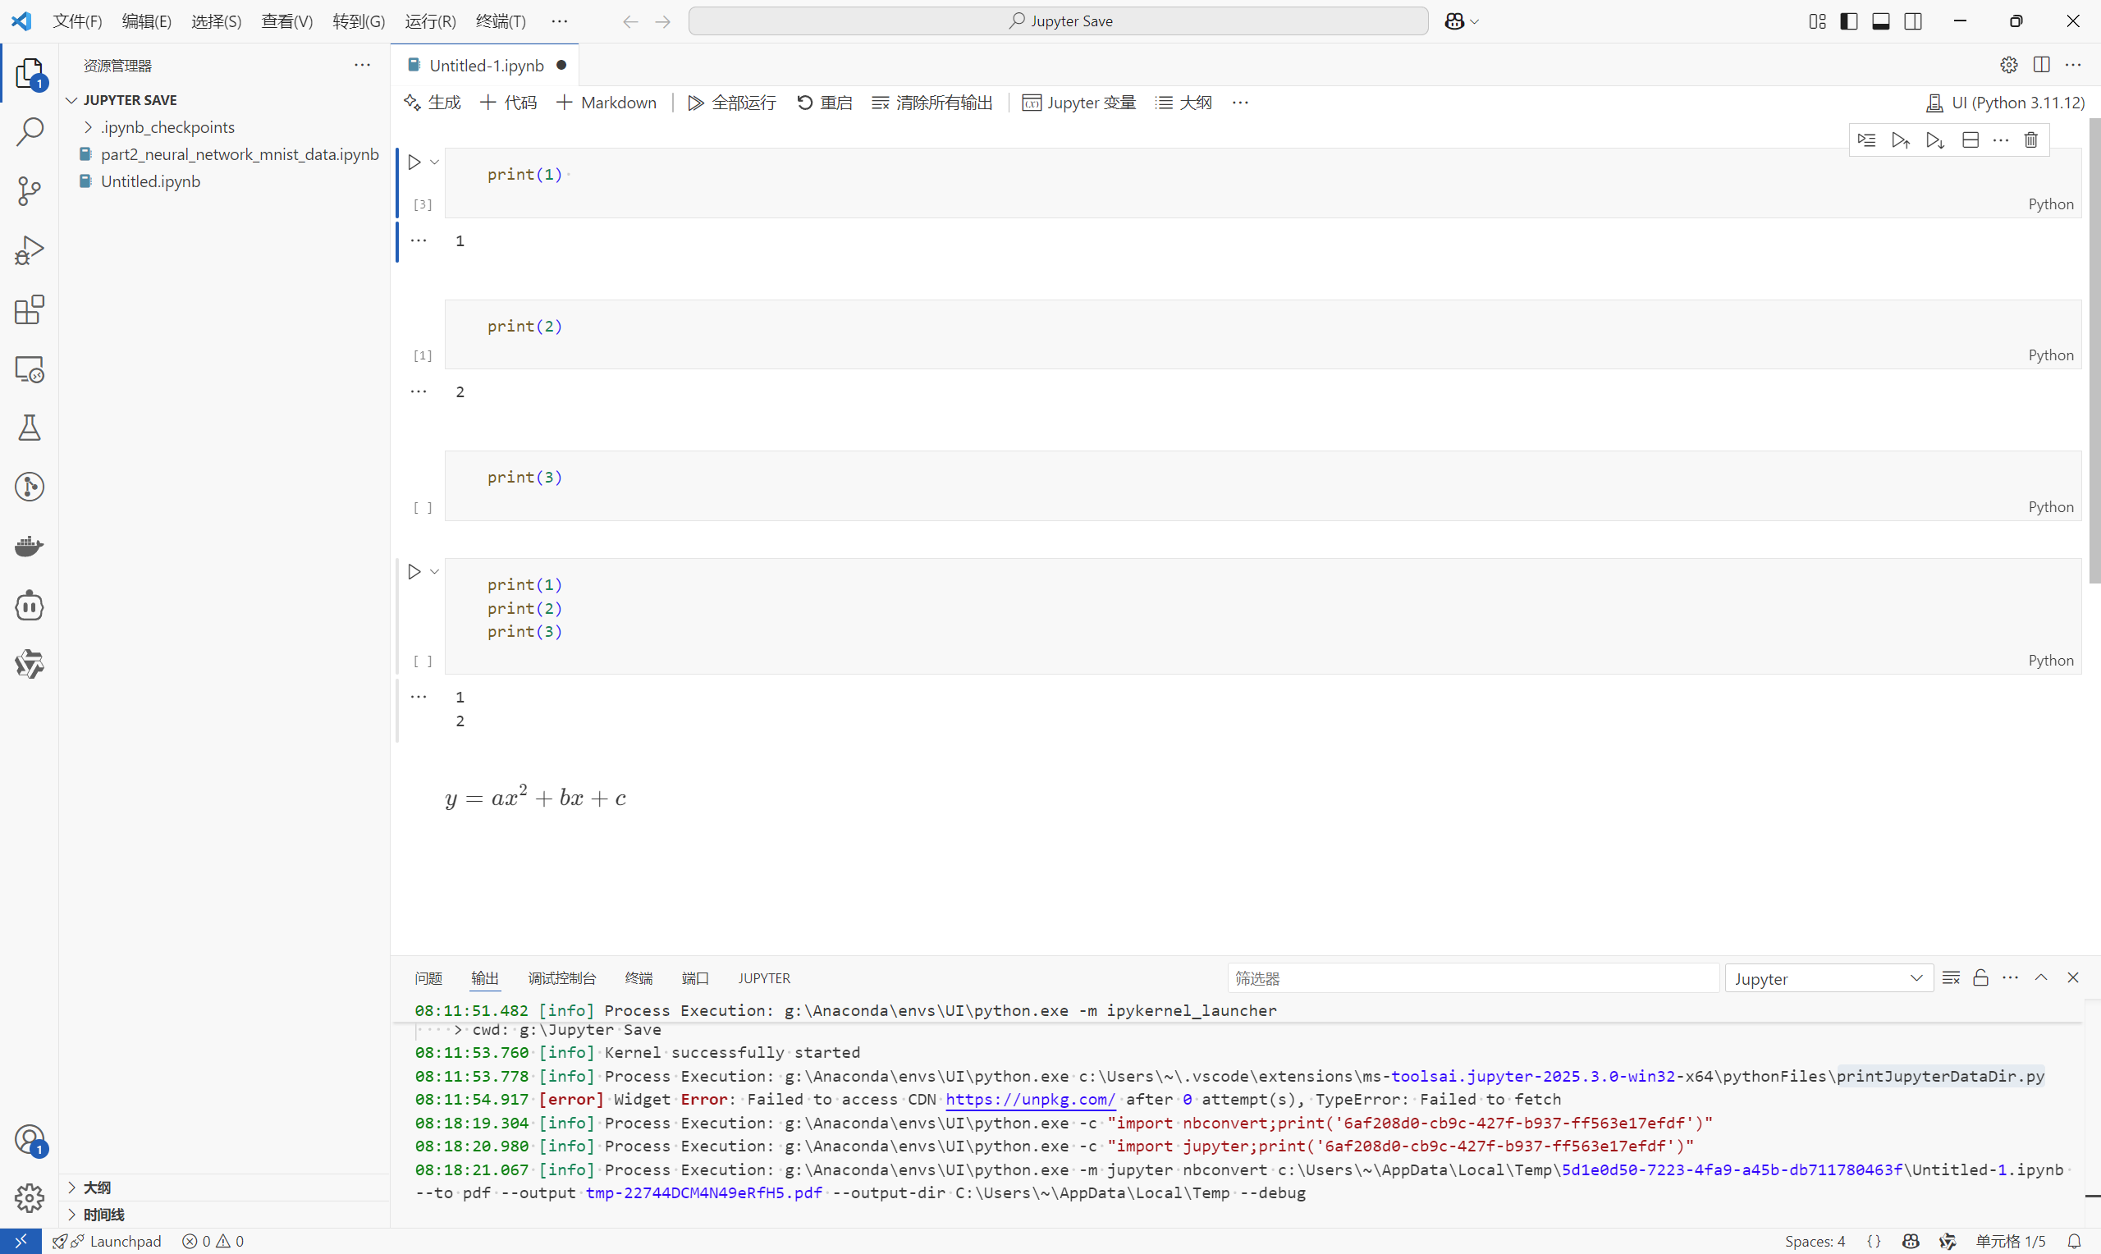
Task: Expand run options beside print(1) cell
Action: tap(434, 162)
